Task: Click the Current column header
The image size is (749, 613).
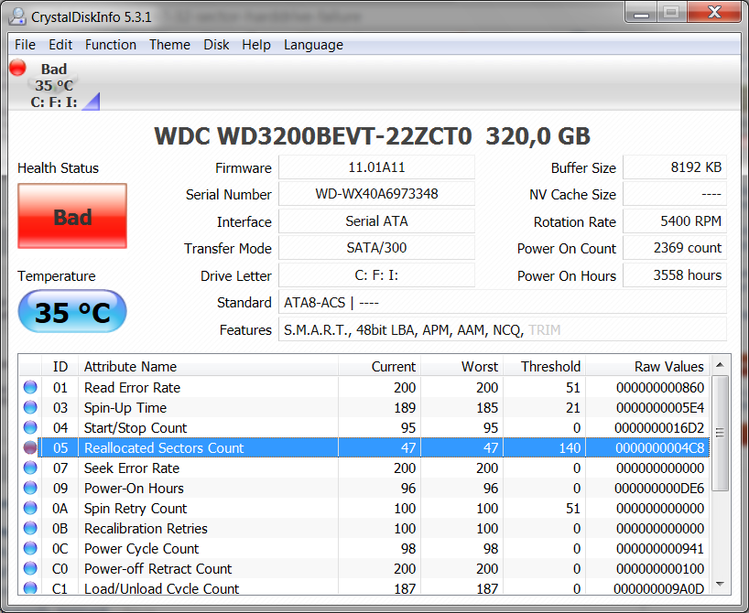Action: [379, 367]
